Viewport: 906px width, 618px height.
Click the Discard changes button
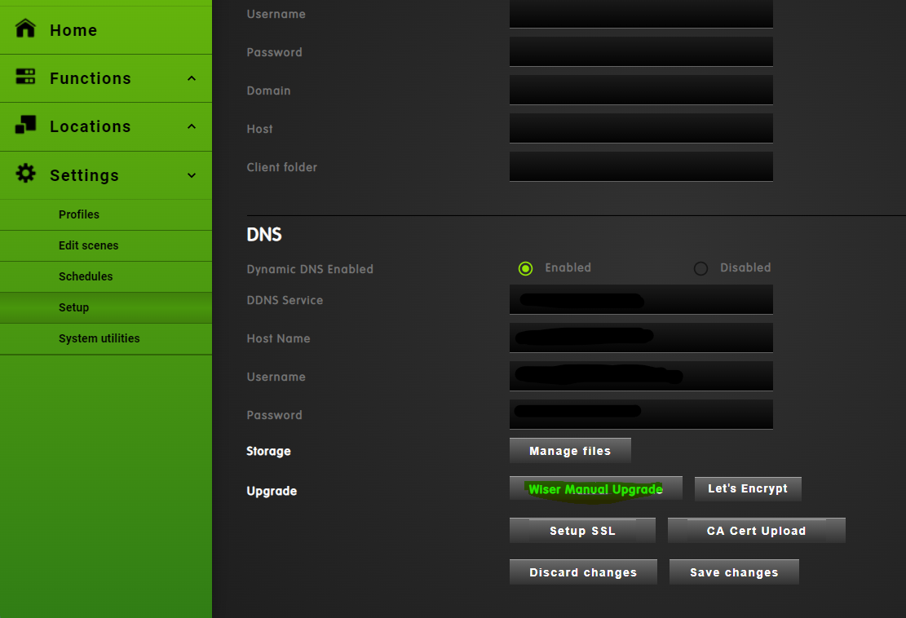point(583,572)
